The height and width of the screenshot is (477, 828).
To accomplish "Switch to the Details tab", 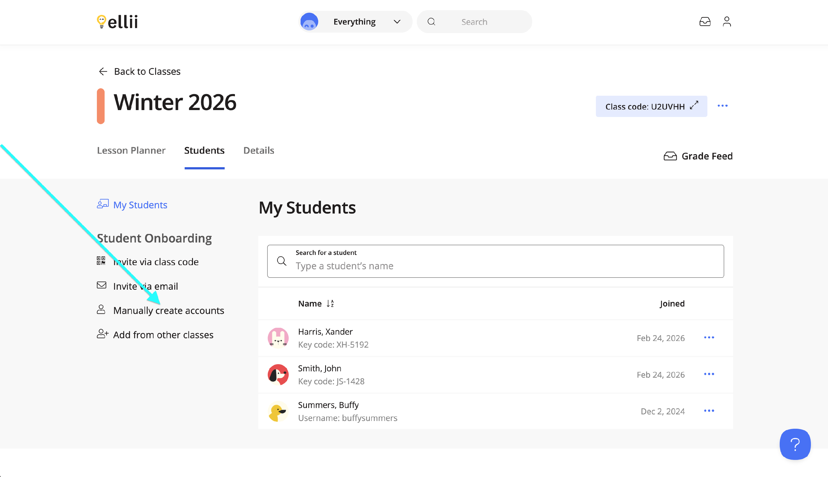I will click(259, 150).
